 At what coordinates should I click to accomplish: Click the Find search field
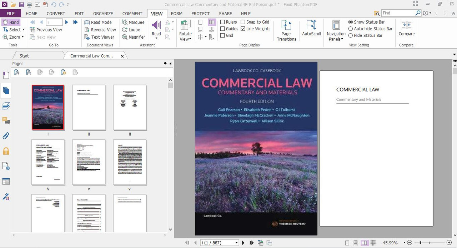click(x=398, y=13)
